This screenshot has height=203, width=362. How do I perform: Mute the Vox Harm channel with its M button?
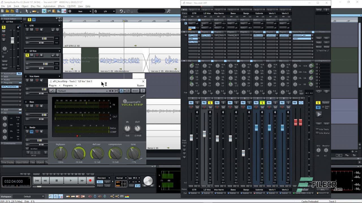pyautogui.click(x=223, y=107)
